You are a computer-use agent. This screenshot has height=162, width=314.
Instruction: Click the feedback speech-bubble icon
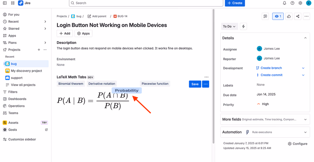click(265, 16)
